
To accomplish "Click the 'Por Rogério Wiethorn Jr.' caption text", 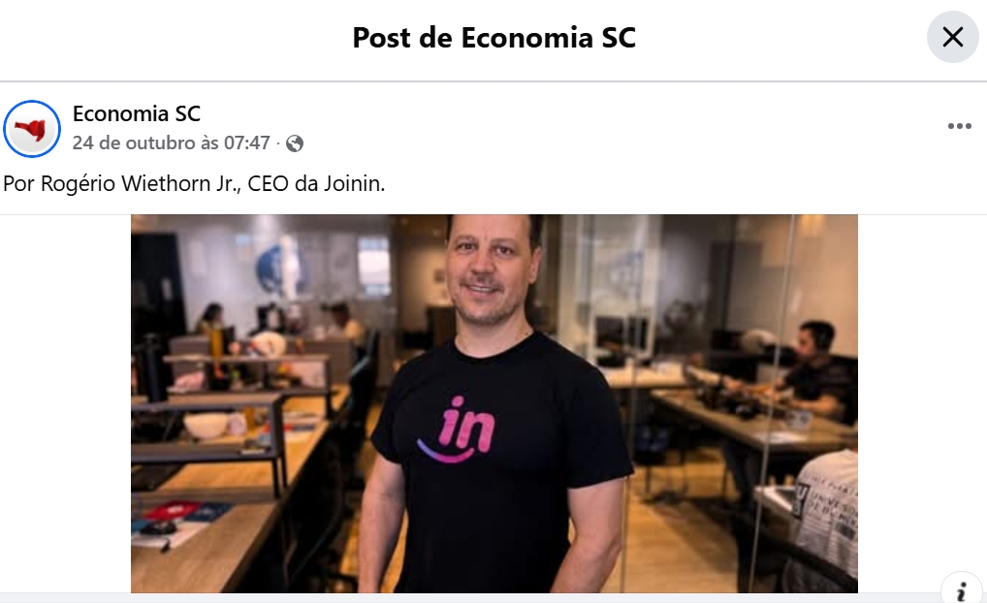I will click(x=122, y=184).
